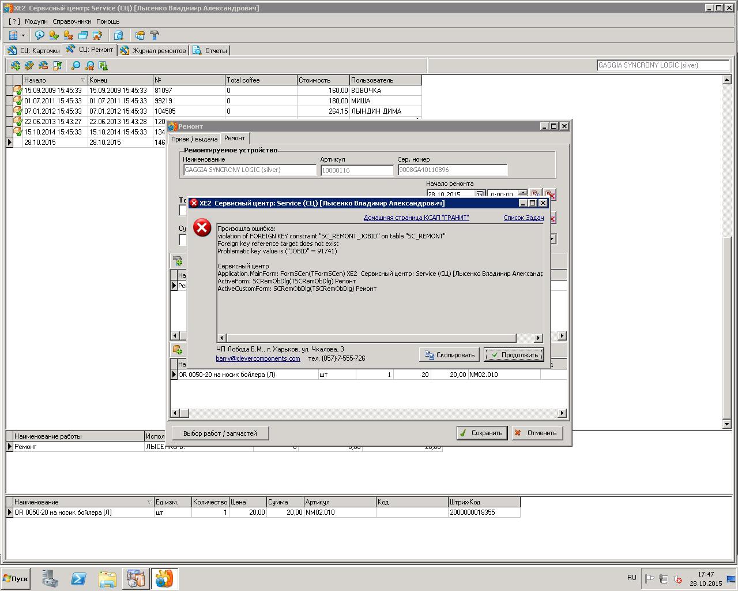
Task: Open the calendar picker for repair start date
Action: coord(479,194)
